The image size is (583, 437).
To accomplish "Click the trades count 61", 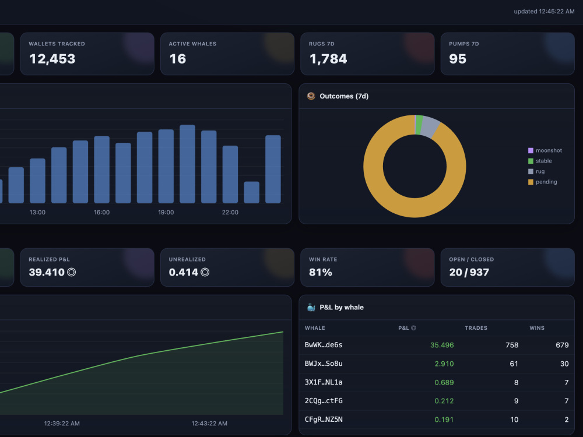I will pos(514,364).
